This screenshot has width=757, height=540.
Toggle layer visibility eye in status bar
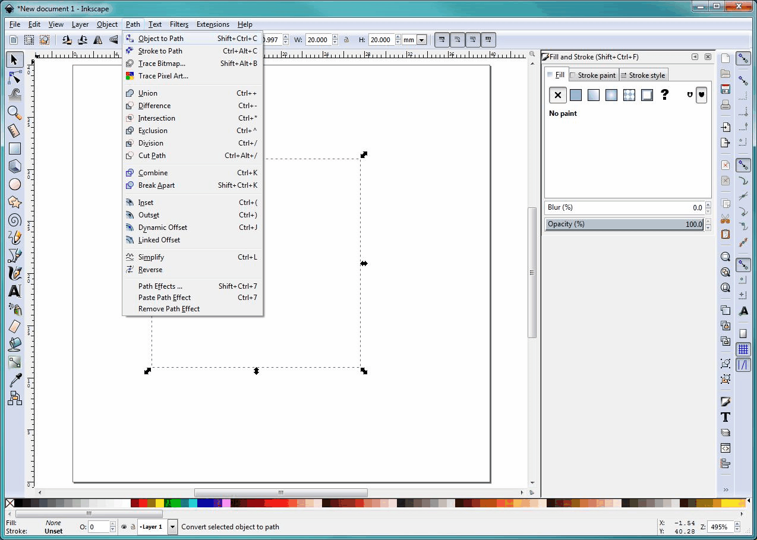(x=124, y=527)
